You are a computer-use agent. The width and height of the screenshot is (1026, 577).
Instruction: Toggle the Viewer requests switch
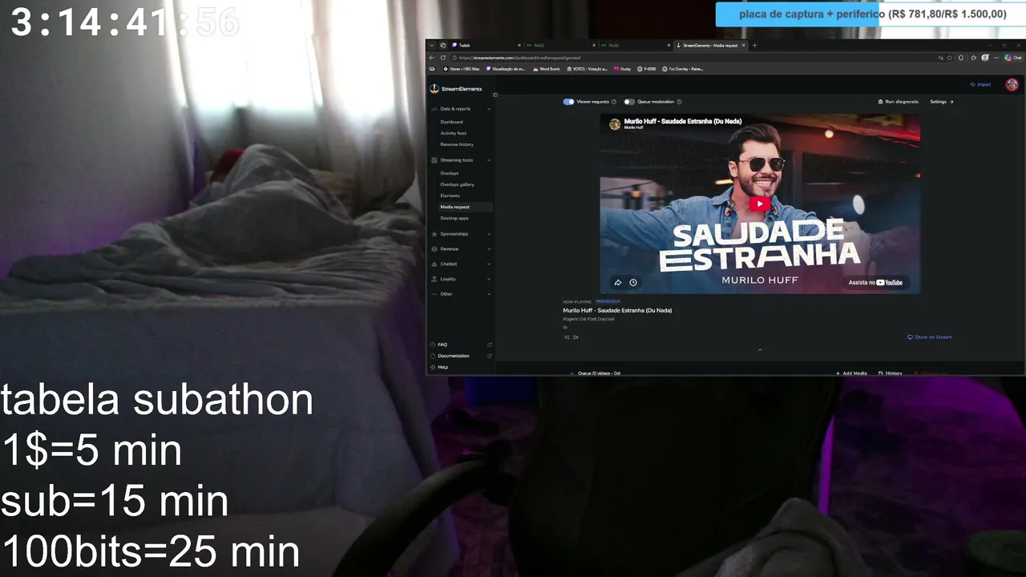click(x=568, y=102)
